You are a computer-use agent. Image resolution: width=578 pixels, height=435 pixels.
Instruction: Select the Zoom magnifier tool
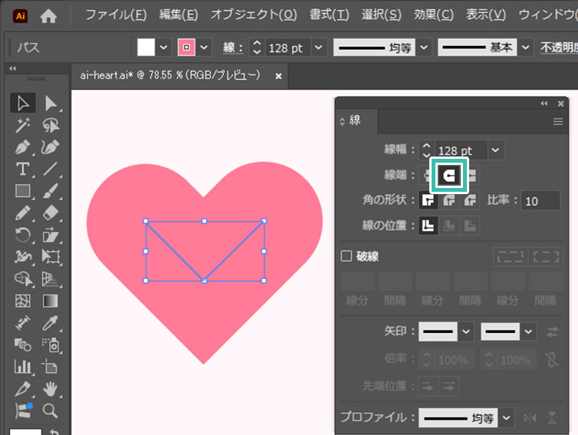51,410
